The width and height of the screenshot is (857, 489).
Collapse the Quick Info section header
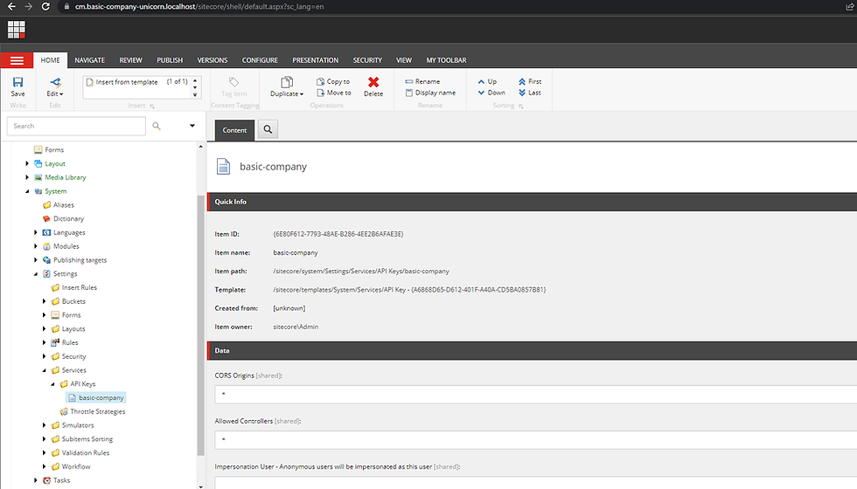click(532, 202)
